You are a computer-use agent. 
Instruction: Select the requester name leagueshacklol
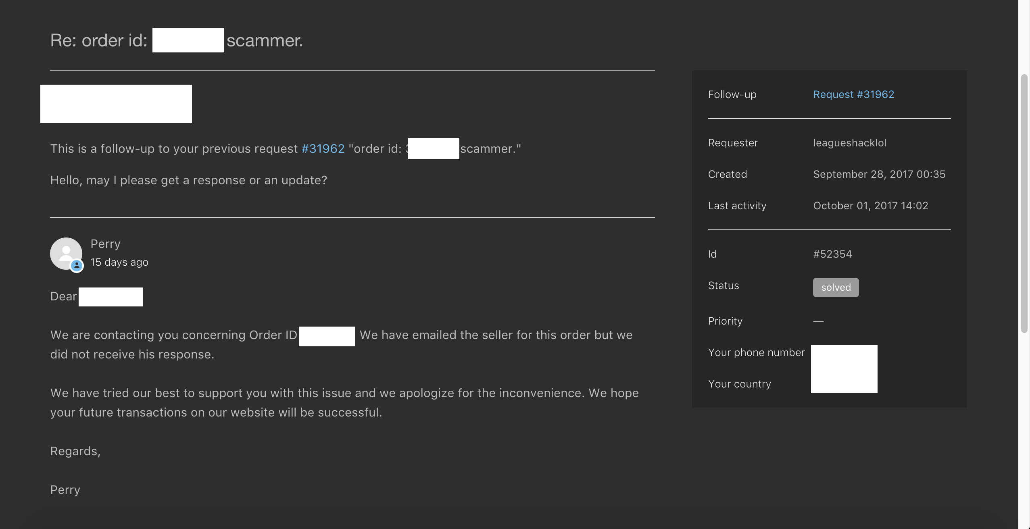point(850,143)
